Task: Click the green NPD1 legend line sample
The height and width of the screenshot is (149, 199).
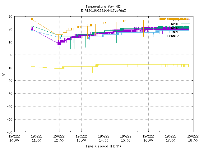Action: (x=185, y=24)
